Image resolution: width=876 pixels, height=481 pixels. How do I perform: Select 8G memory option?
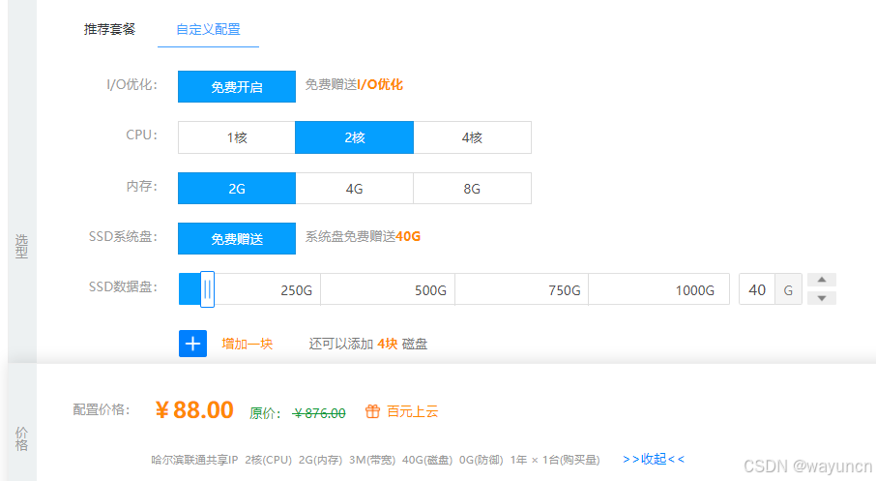[472, 189]
